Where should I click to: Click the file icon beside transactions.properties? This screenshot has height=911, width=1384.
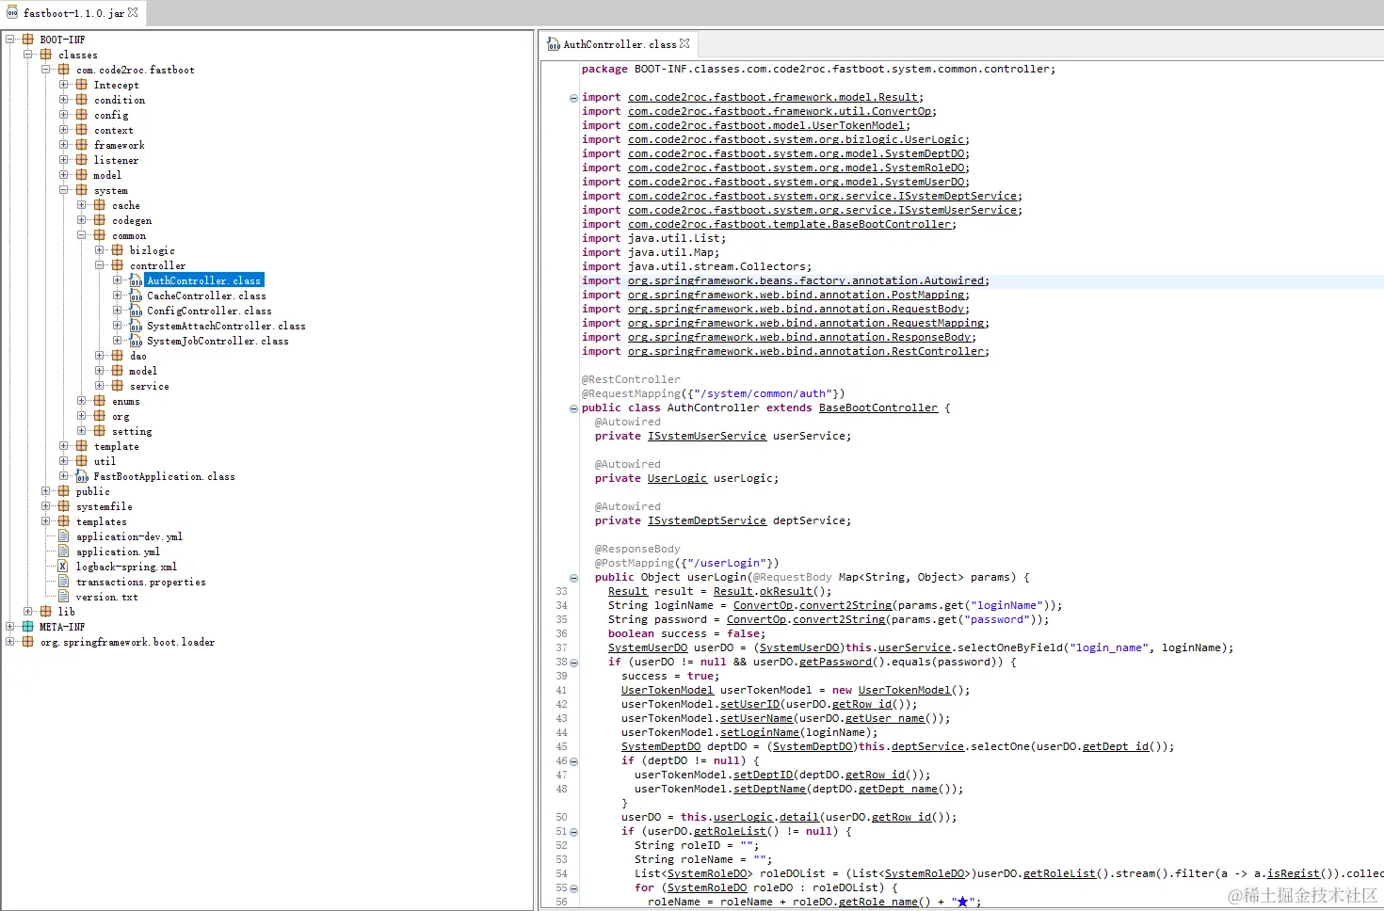tap(64, 582)
